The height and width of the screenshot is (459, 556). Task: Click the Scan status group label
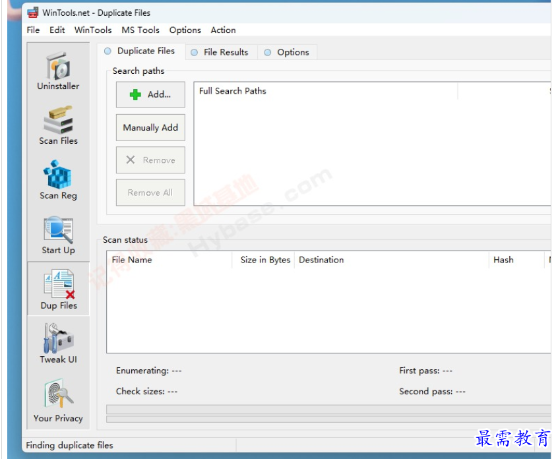tap(125, 240)
